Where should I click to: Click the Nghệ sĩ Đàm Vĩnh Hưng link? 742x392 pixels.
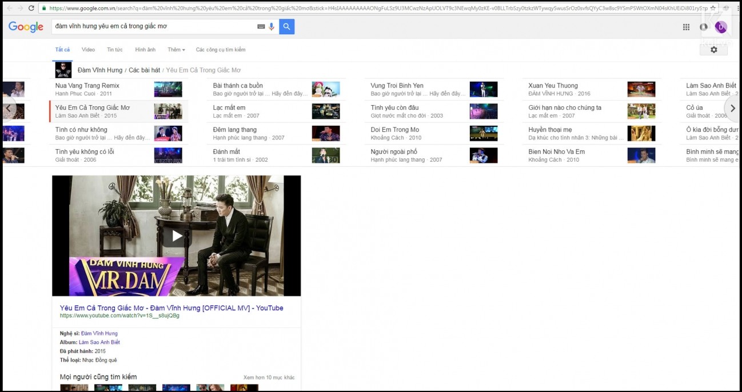[x=99, y=333]
